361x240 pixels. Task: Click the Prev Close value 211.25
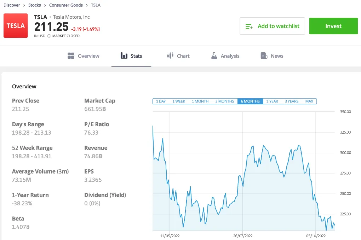(21, 109)
